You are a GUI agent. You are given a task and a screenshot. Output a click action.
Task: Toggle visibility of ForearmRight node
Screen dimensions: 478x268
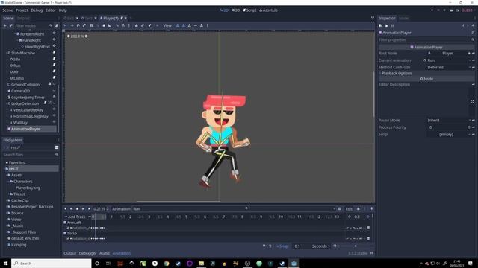pyautogui.click(x=54, y=33)
